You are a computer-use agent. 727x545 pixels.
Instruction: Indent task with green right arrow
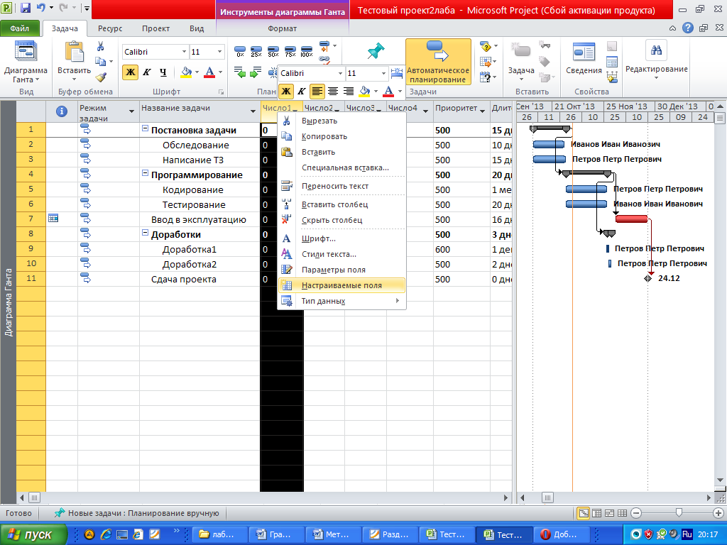[256, 72]
